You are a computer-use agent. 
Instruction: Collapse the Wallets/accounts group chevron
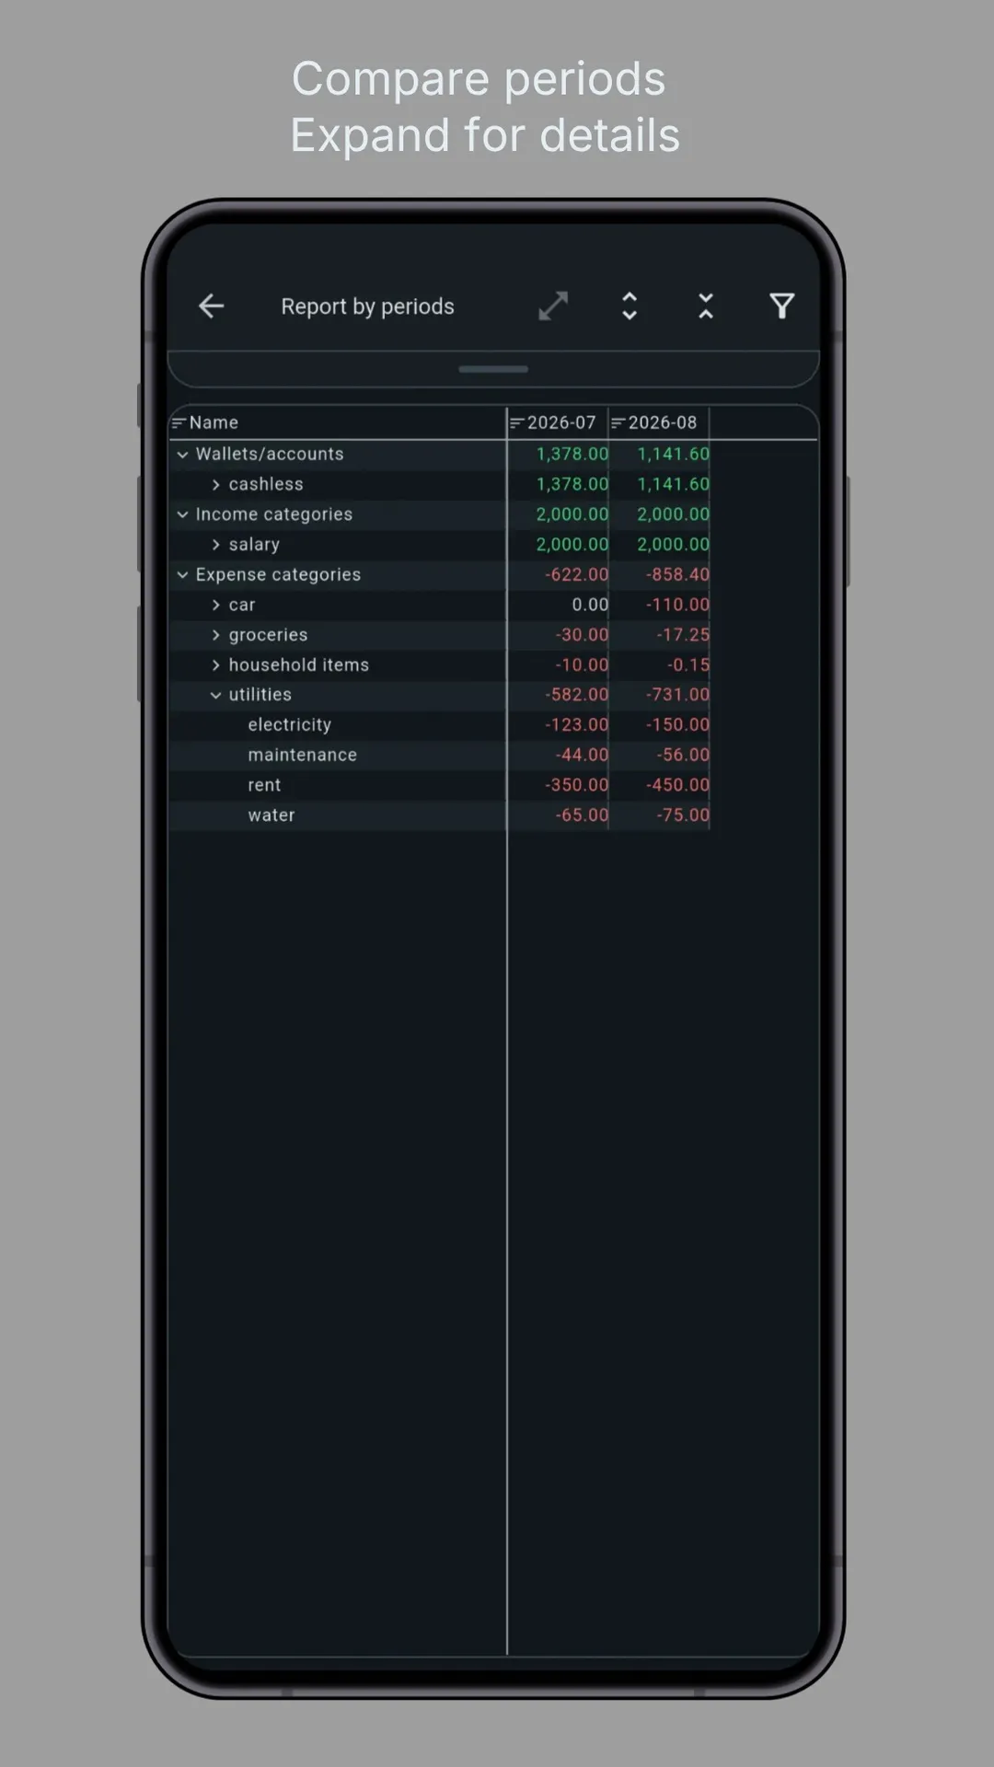coord(182,455)
